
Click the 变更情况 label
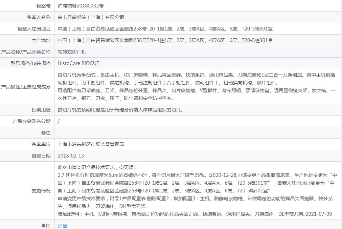point(41,191)
